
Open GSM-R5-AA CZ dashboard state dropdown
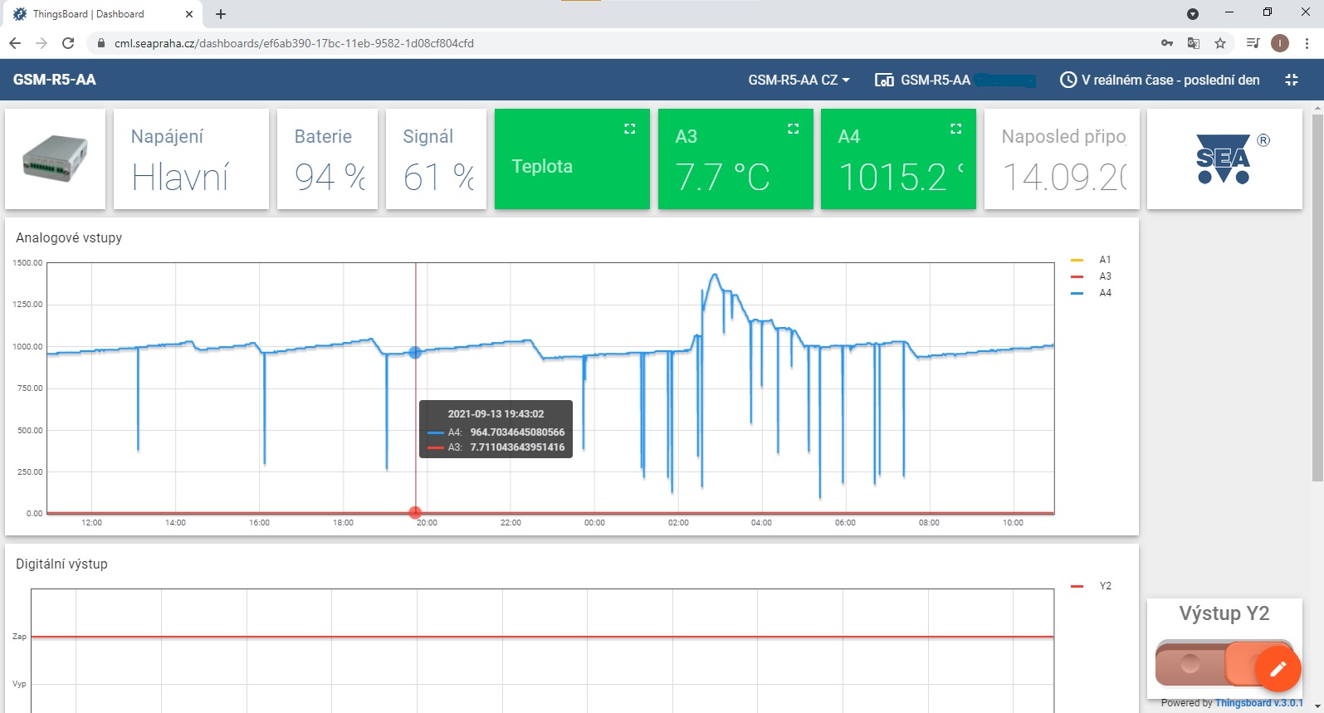799,80
